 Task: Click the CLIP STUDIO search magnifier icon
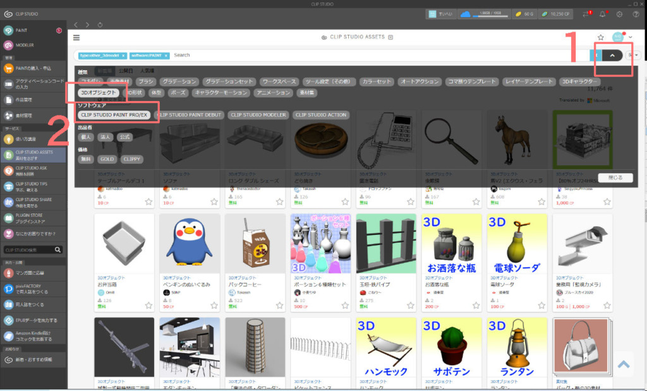(x=57, y=250)
